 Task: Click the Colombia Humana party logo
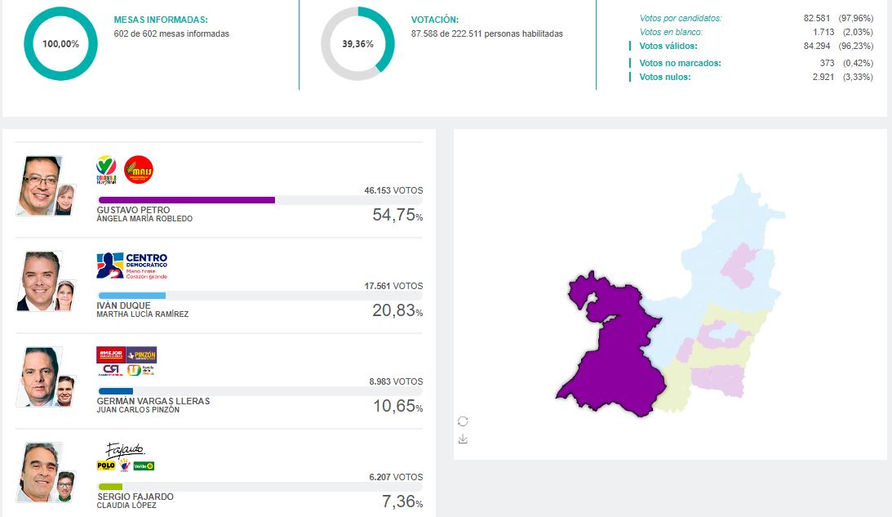pyautogui.click(x=106, y=170)
